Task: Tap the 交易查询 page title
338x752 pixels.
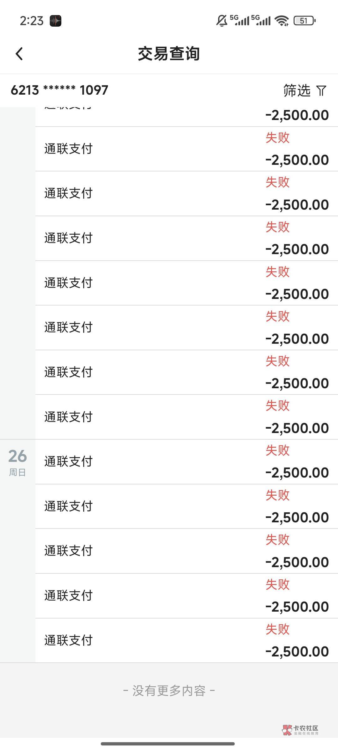Action: [x=169, y=54]
